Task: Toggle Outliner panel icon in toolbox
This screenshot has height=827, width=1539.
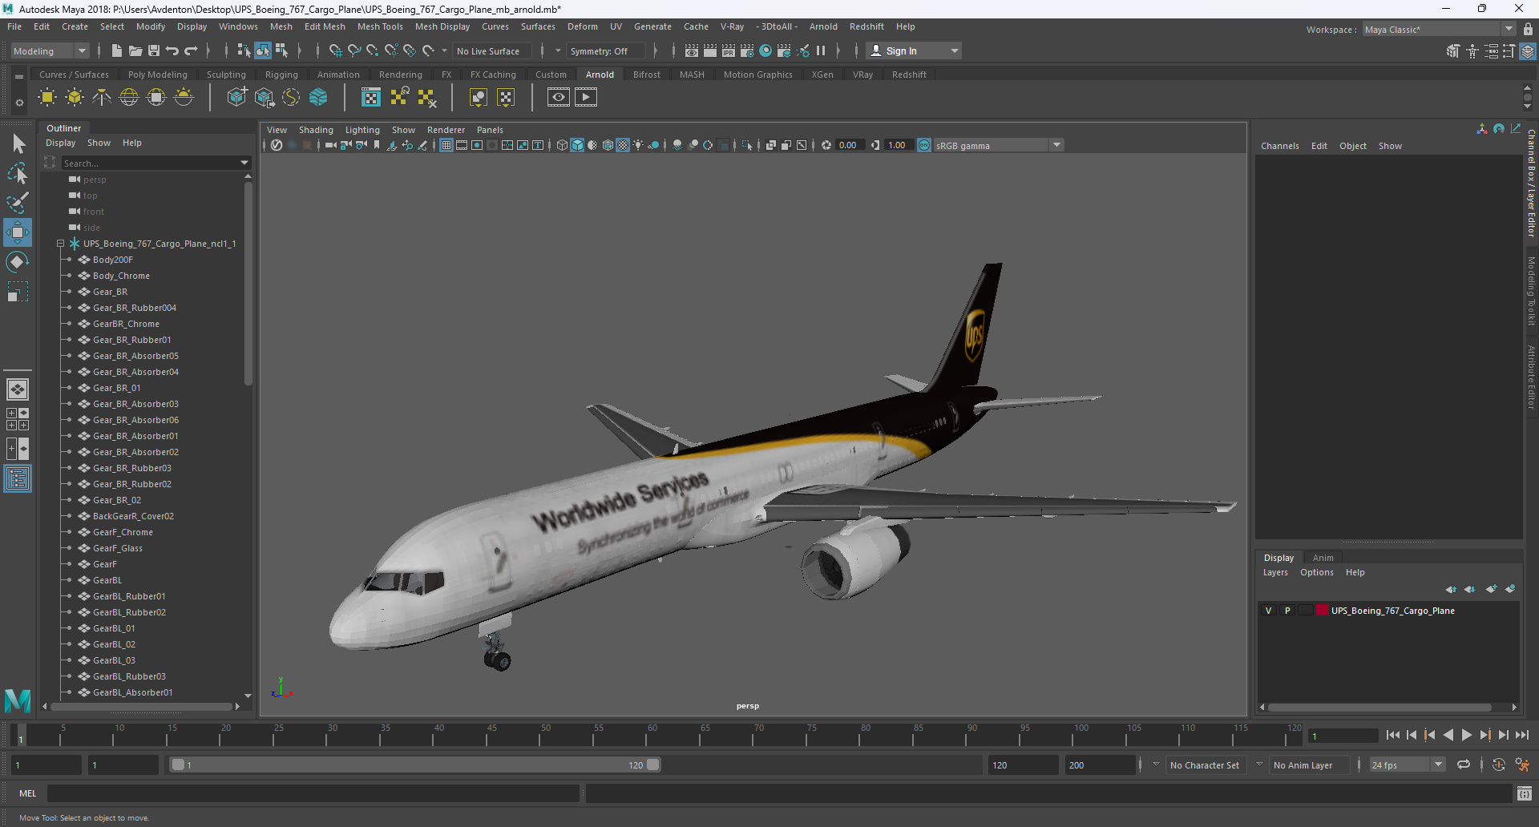Action: coord(18,479)
